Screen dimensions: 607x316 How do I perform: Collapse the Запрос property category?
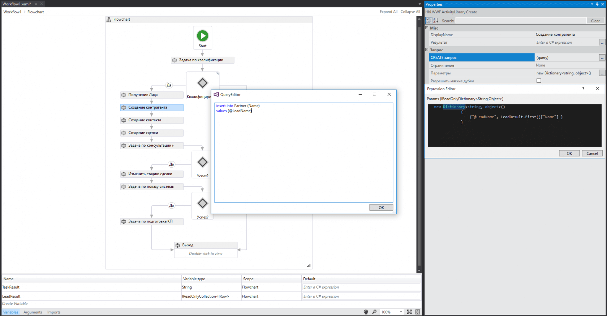(427, 50)
